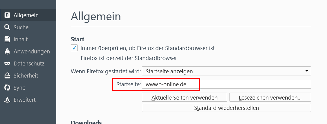Click the startup dropdown arrow
This screenshot has height=124, width=327.
306,71
